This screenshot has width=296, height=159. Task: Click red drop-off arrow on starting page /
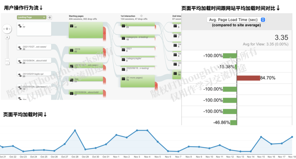[x=104, y=33]
